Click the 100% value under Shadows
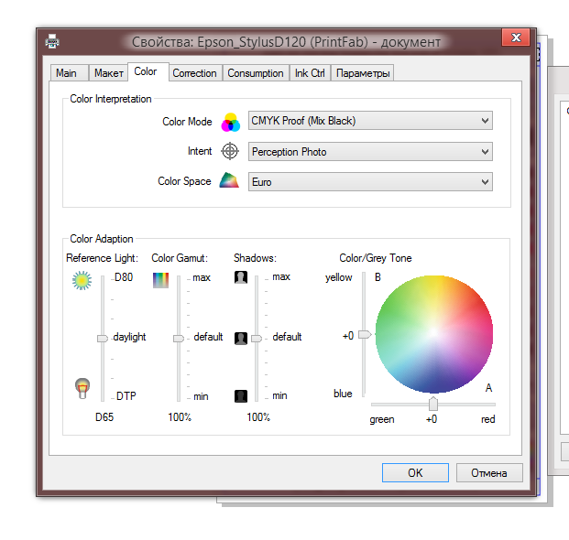Screen dimensions: 569x540 coord(258,417)
